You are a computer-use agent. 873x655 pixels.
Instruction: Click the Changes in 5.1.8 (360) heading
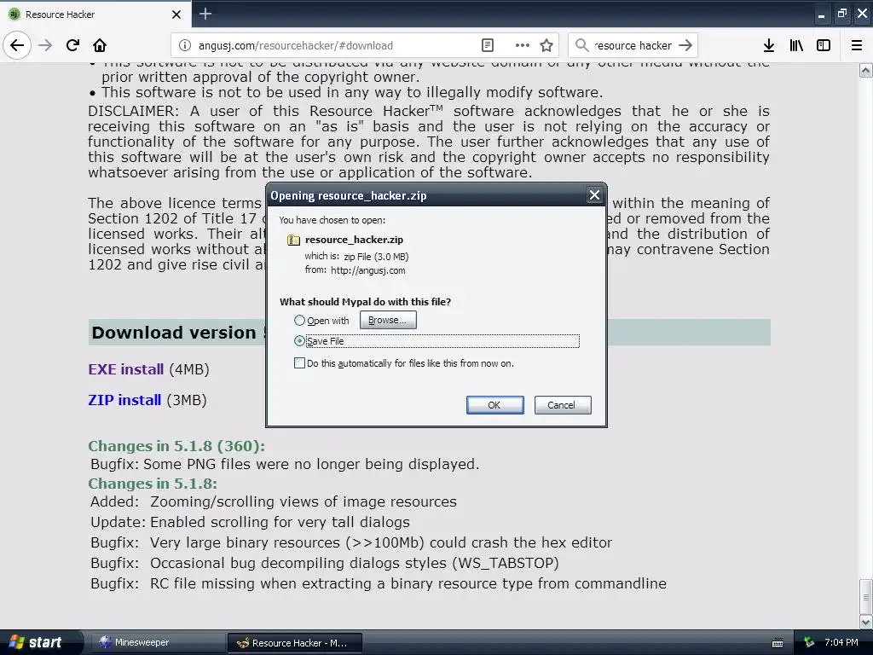[176, 446]
